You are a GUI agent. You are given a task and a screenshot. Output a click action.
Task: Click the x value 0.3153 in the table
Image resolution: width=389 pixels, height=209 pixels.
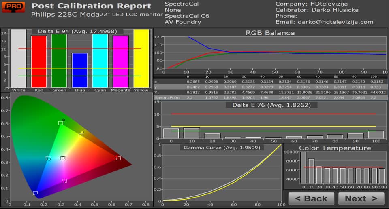376,82
